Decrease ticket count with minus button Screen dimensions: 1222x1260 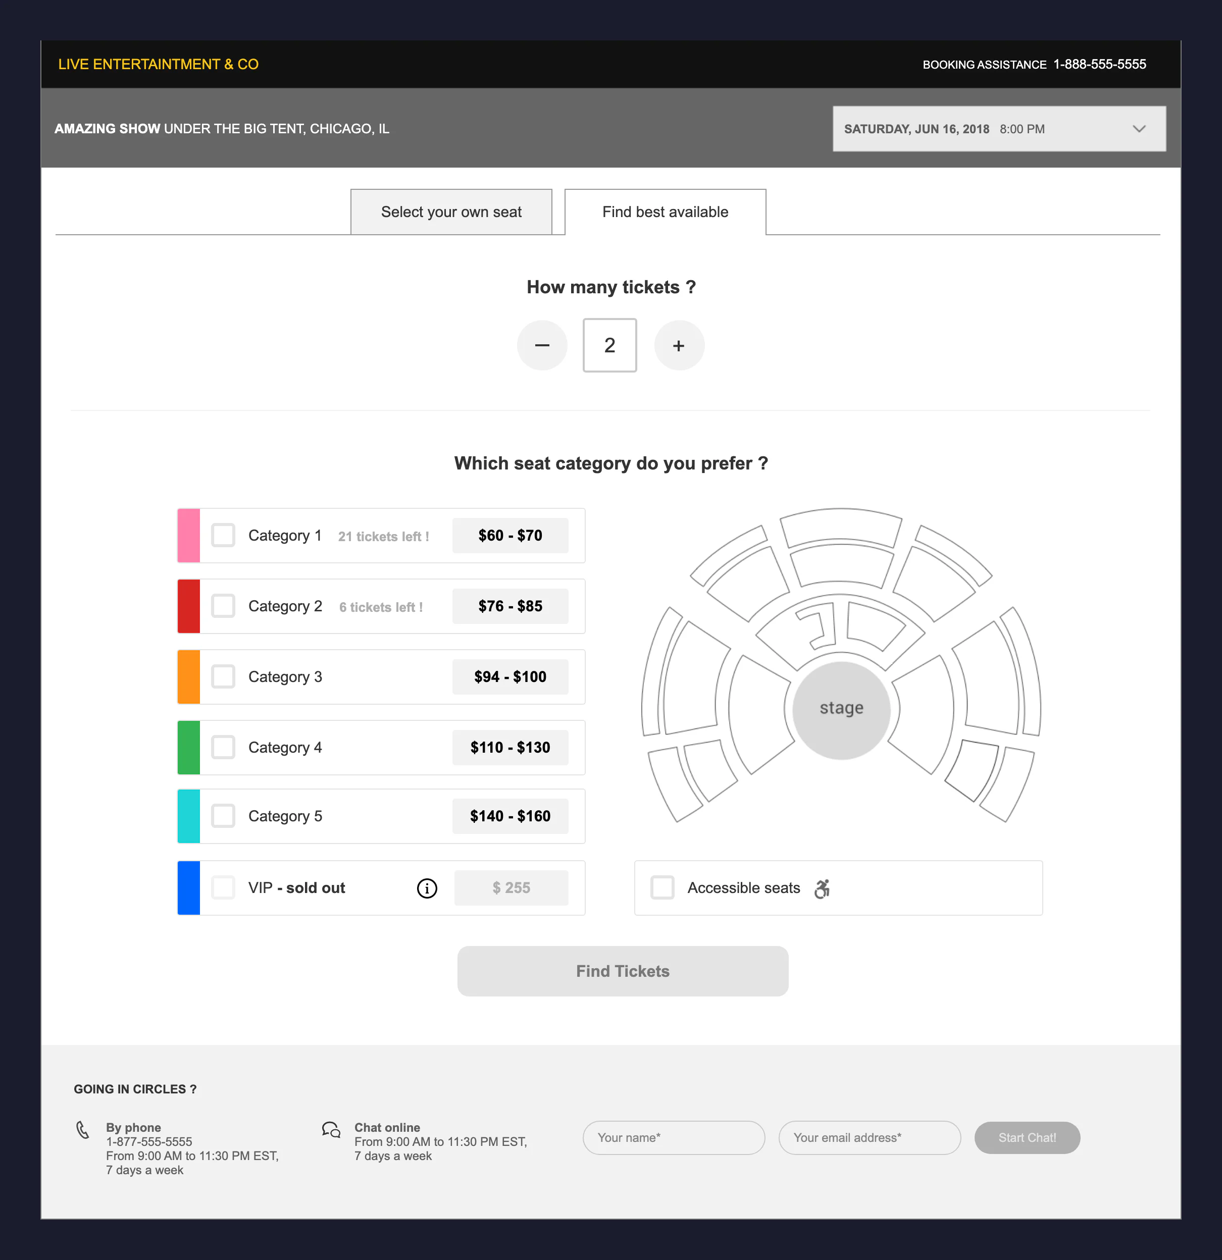point(542,345)
